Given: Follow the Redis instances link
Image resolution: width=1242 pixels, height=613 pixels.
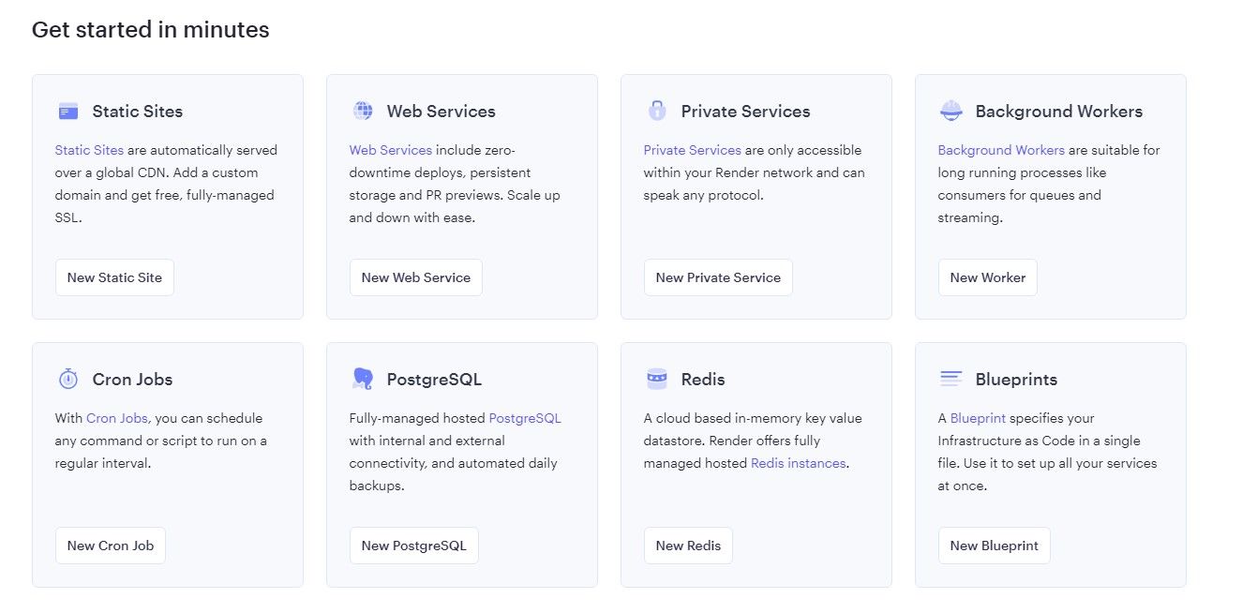Looking at the screenshot, I should click(798, 463).
